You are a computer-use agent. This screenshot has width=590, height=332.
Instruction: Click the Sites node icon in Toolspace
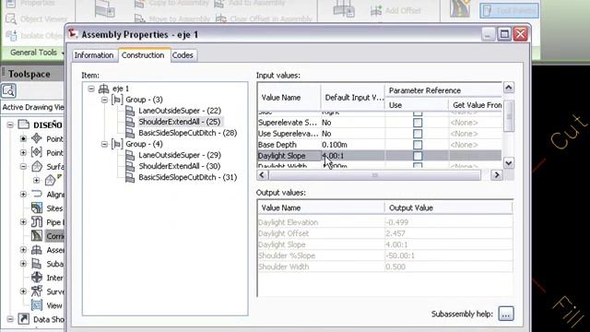37,208
